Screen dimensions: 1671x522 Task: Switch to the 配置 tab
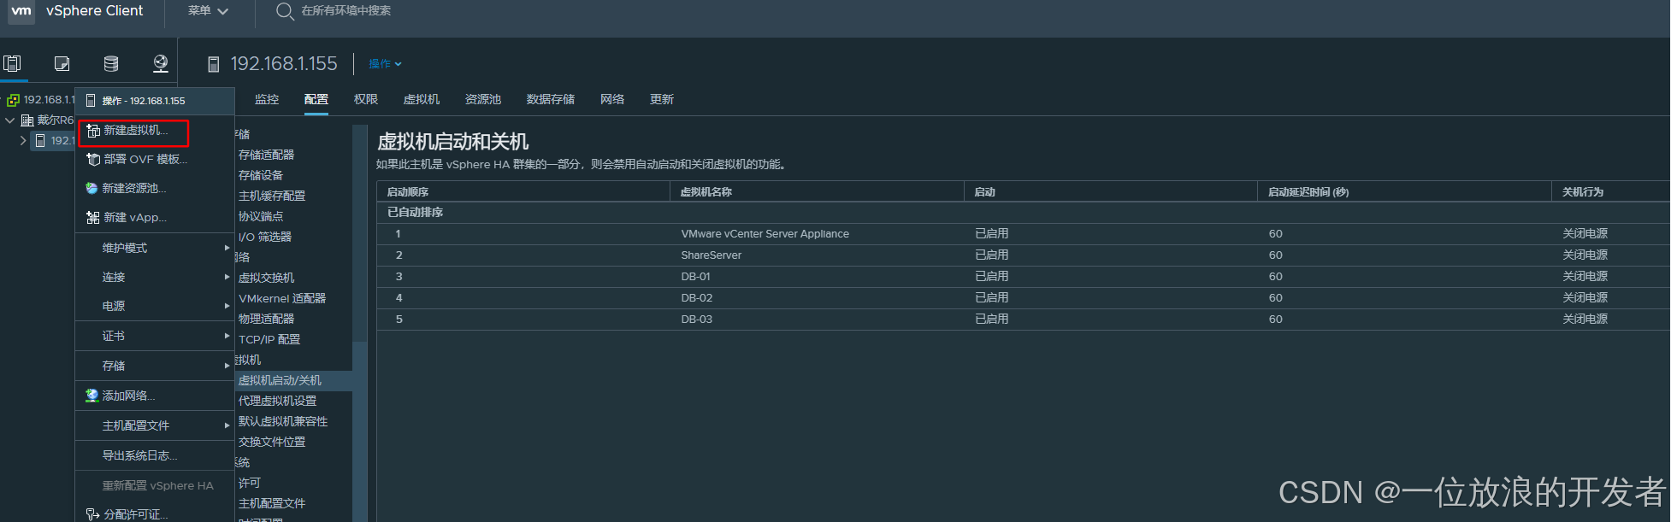316,100
